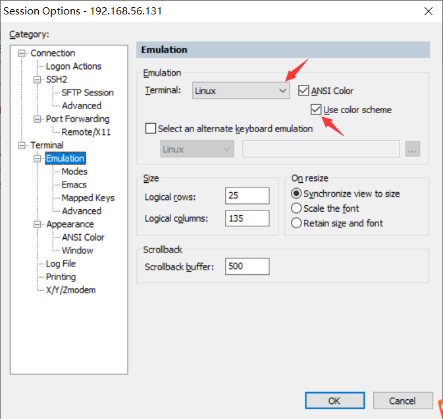Select Port Forwarding category
This screenshot has width=443, height=419.
(x=78, y=119)
